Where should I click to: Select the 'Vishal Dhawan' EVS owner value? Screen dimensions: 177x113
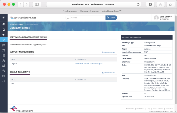pyautogui.click(x=150, y=62)
